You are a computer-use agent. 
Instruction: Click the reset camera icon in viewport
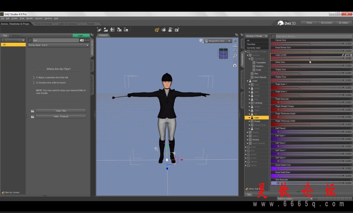tap(235, 66)
